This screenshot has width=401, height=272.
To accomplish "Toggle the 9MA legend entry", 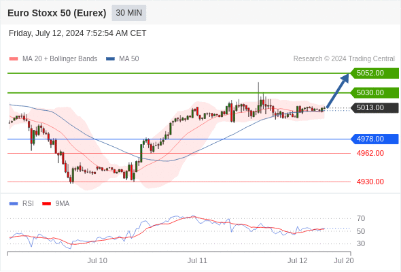I will (56, 204).
